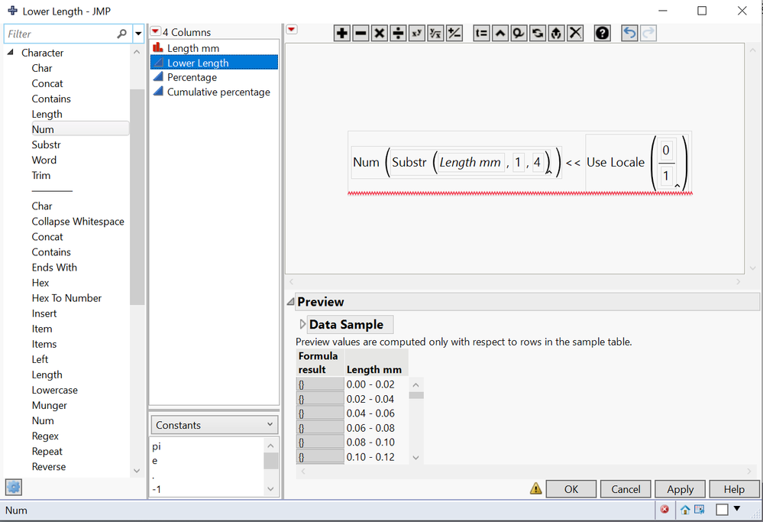763x522 pixels.
Task: Open the formula editor red triangle menu
Action: point(292,30)
